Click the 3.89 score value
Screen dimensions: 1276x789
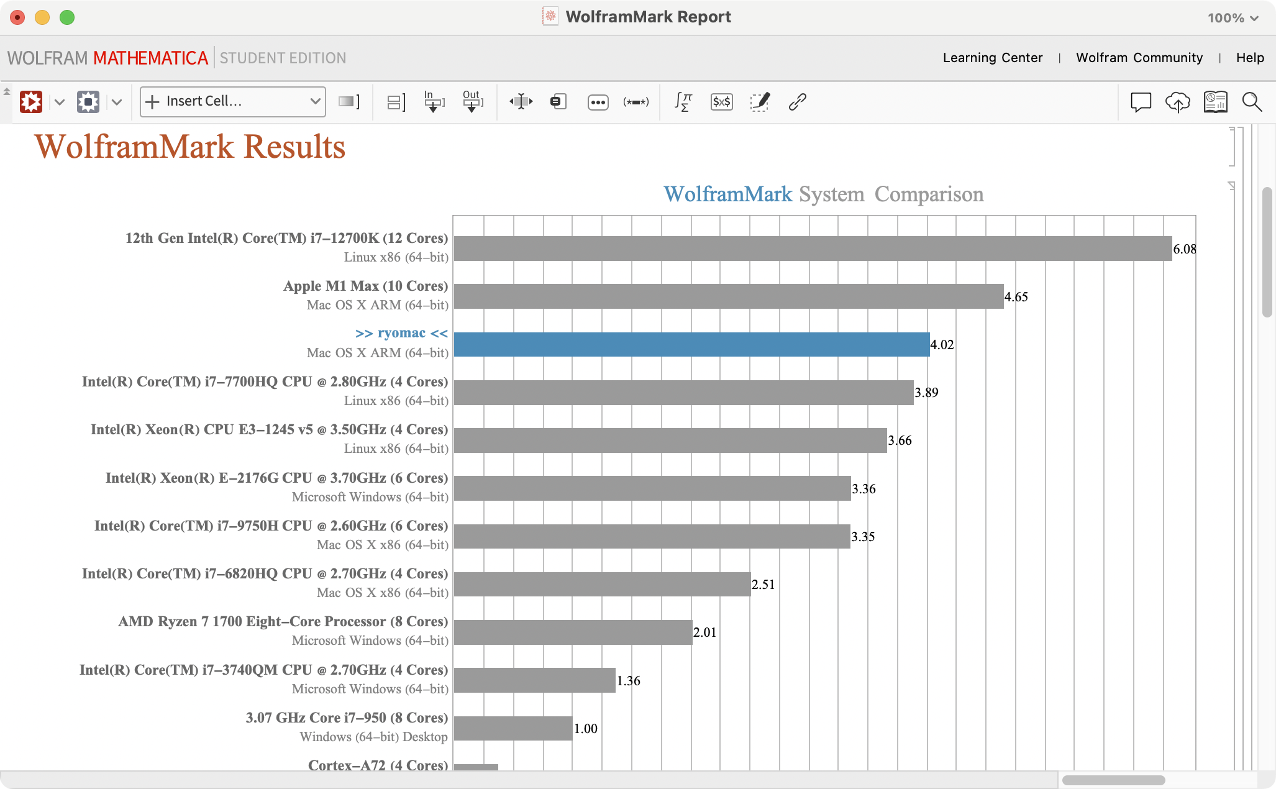[926, 393]
